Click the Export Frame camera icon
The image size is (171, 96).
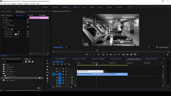coord(131,54)
